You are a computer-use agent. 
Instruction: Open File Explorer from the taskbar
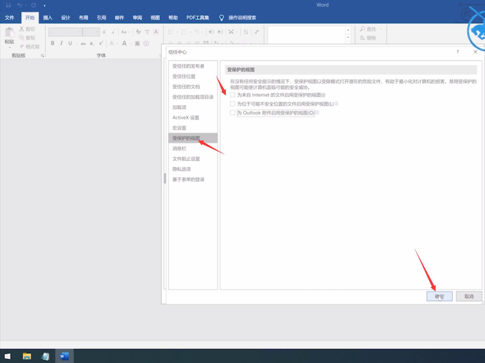tap(27, 356)
